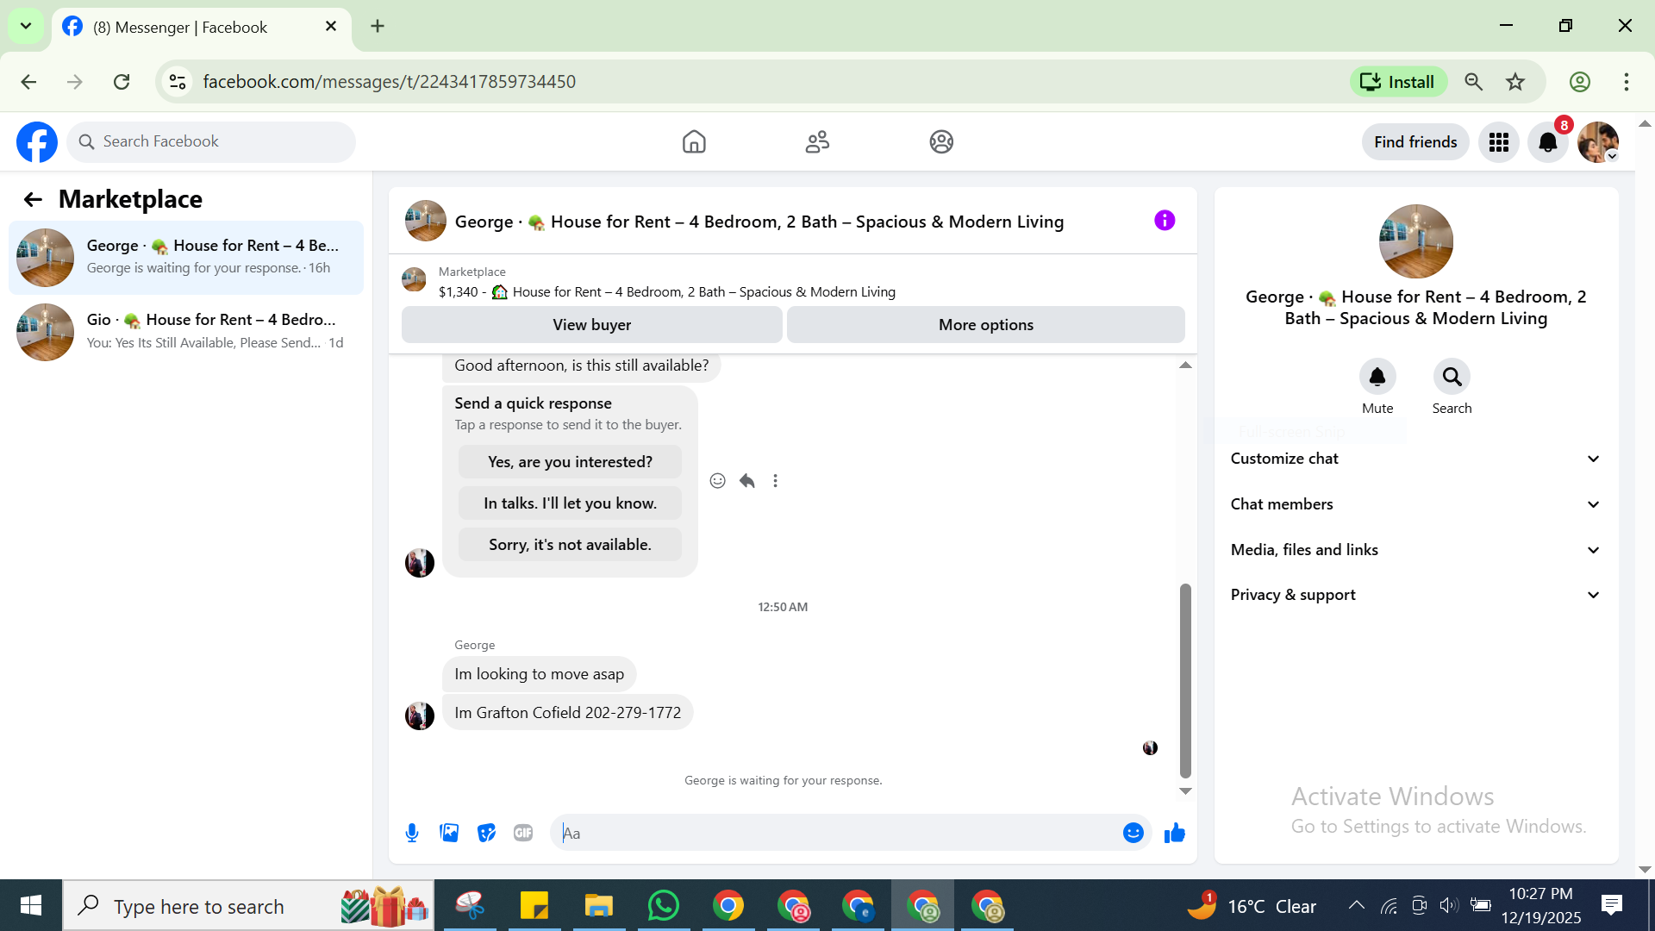Click the message input field
The width and height of the screenshot is (1655, 931).
click(x=836, y=833)
